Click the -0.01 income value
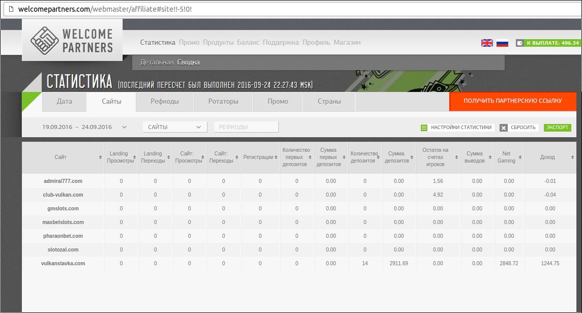The width and height of the screenshot is (582, 313). (550, 181)
